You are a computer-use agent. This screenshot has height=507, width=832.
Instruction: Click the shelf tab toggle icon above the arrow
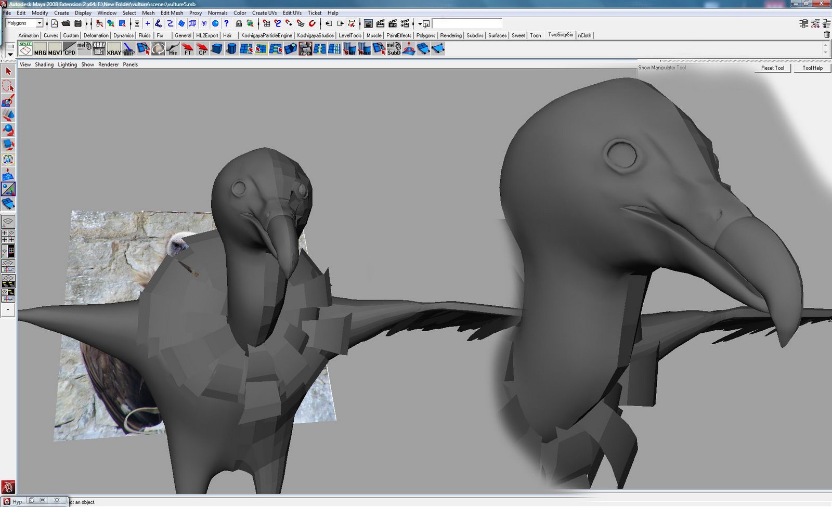[x=10, y=46]
